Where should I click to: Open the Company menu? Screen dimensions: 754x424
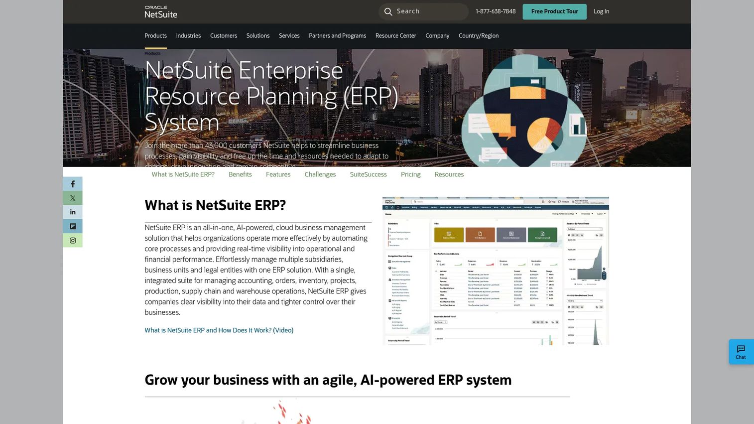point(437,36)
